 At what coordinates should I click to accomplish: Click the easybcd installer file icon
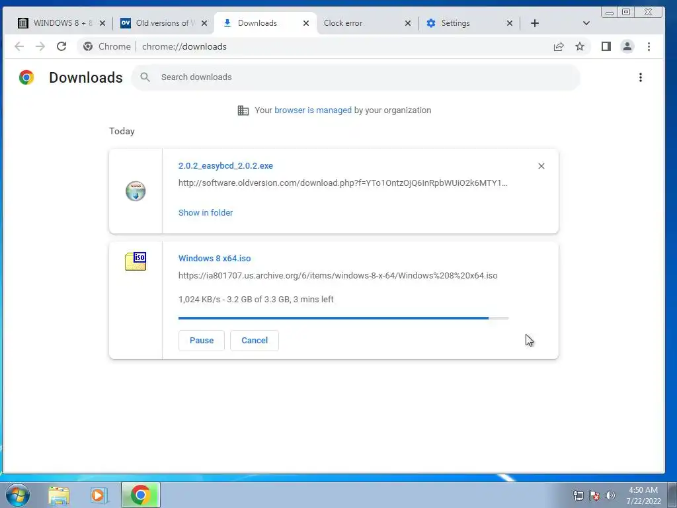point(136,191)
